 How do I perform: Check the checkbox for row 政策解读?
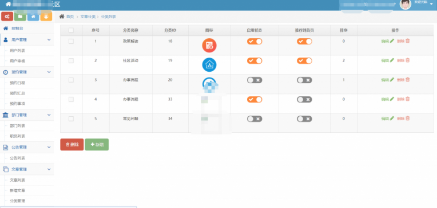71,42
